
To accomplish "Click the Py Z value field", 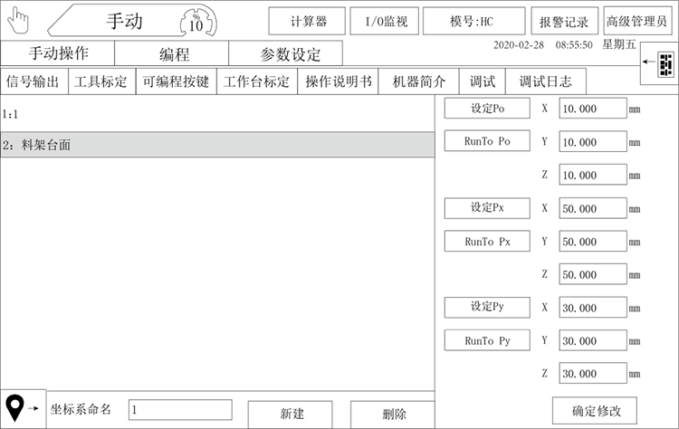I will 592,374.
